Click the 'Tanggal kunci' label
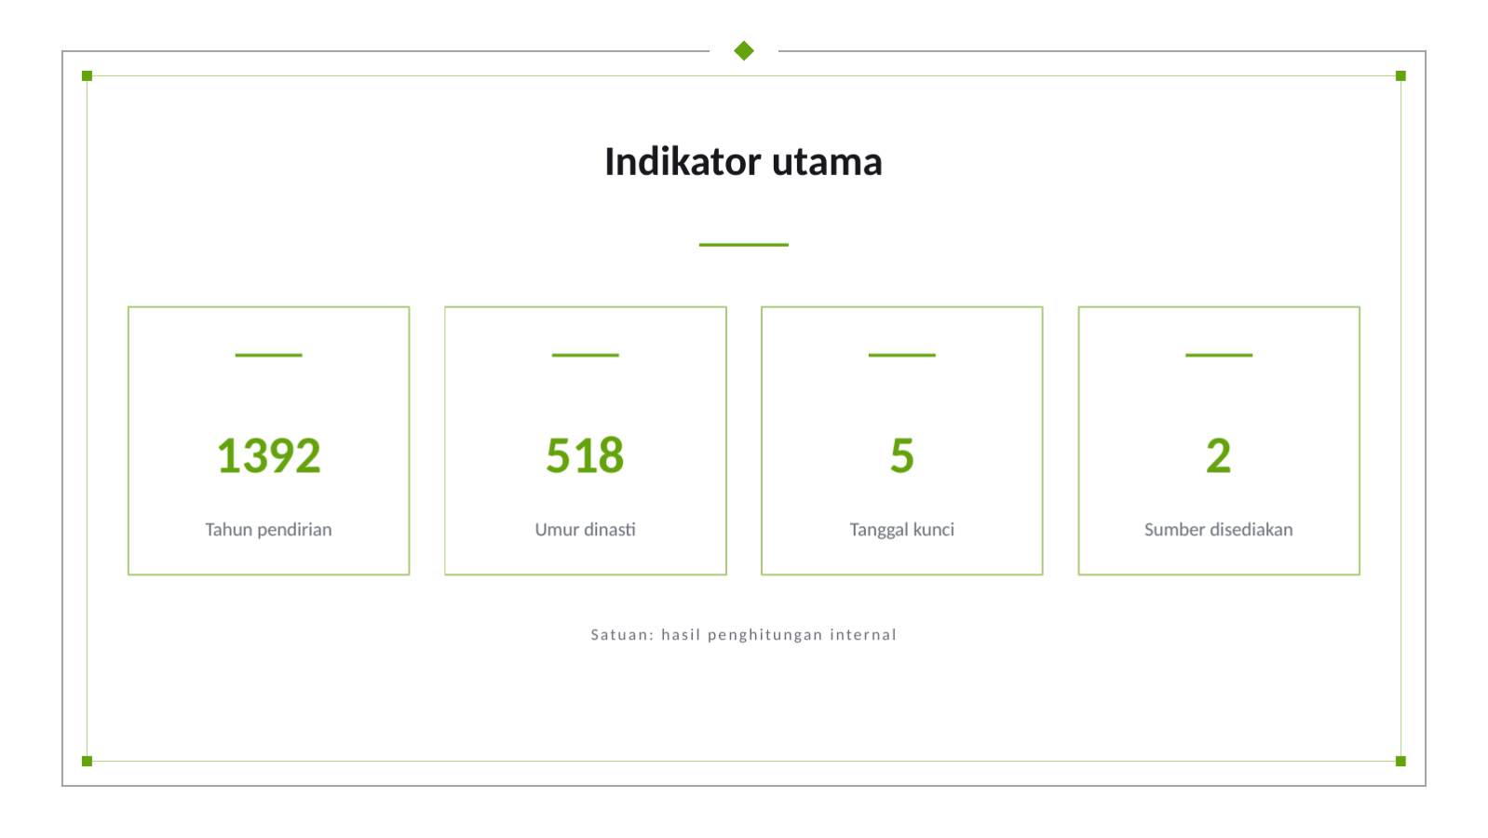The height and width of the screenshot is (838, 1488). coord(901,530)
